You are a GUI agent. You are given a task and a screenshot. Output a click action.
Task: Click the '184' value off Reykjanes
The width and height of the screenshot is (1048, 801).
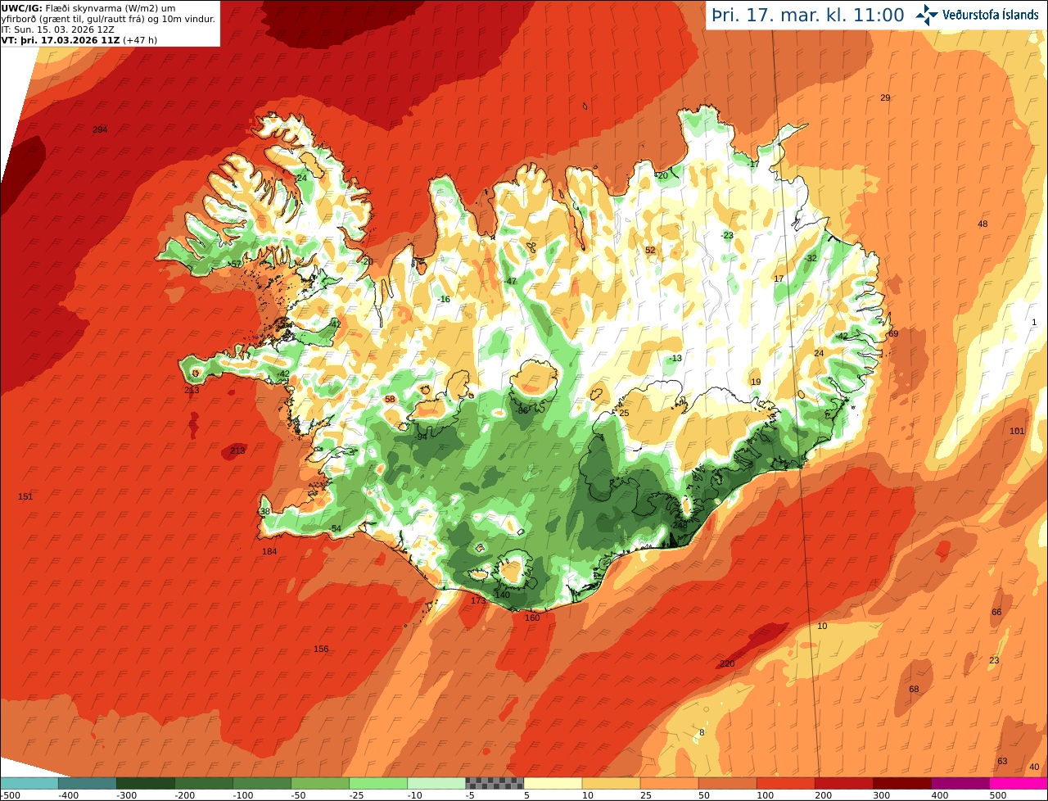click(x=269, y=552)
